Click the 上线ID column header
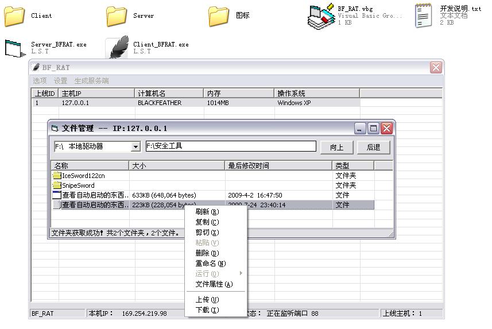Screen dimensions: 492x329 [x=45, y=93]
